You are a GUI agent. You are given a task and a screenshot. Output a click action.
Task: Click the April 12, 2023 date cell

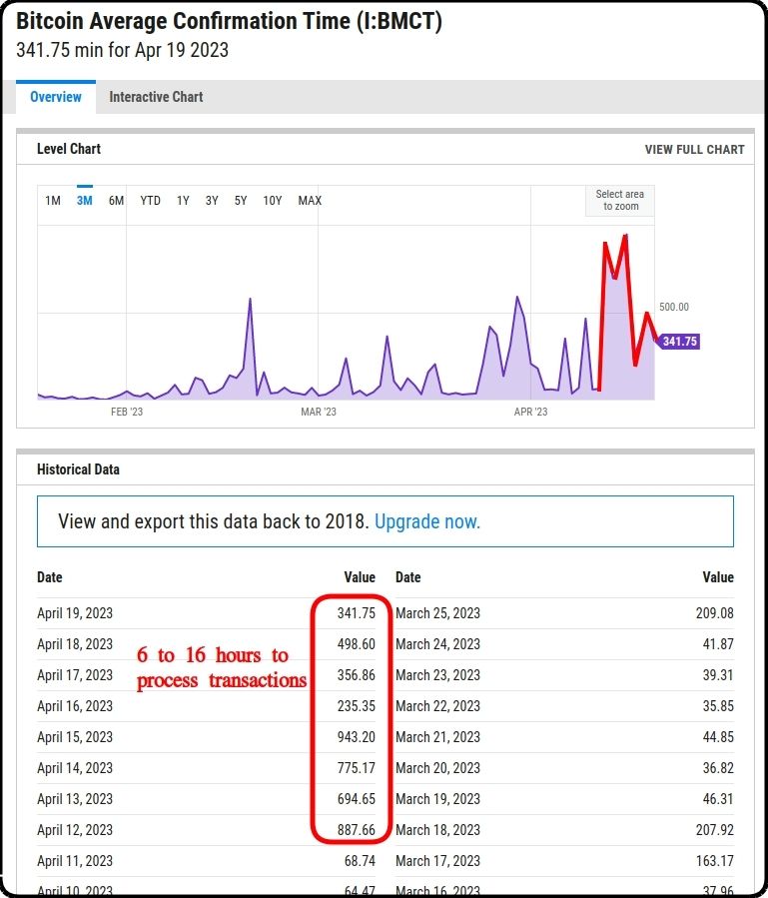click(x=75, y=830)
